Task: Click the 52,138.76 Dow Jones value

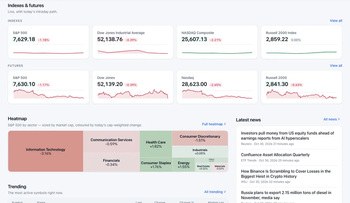Action: 110,39
